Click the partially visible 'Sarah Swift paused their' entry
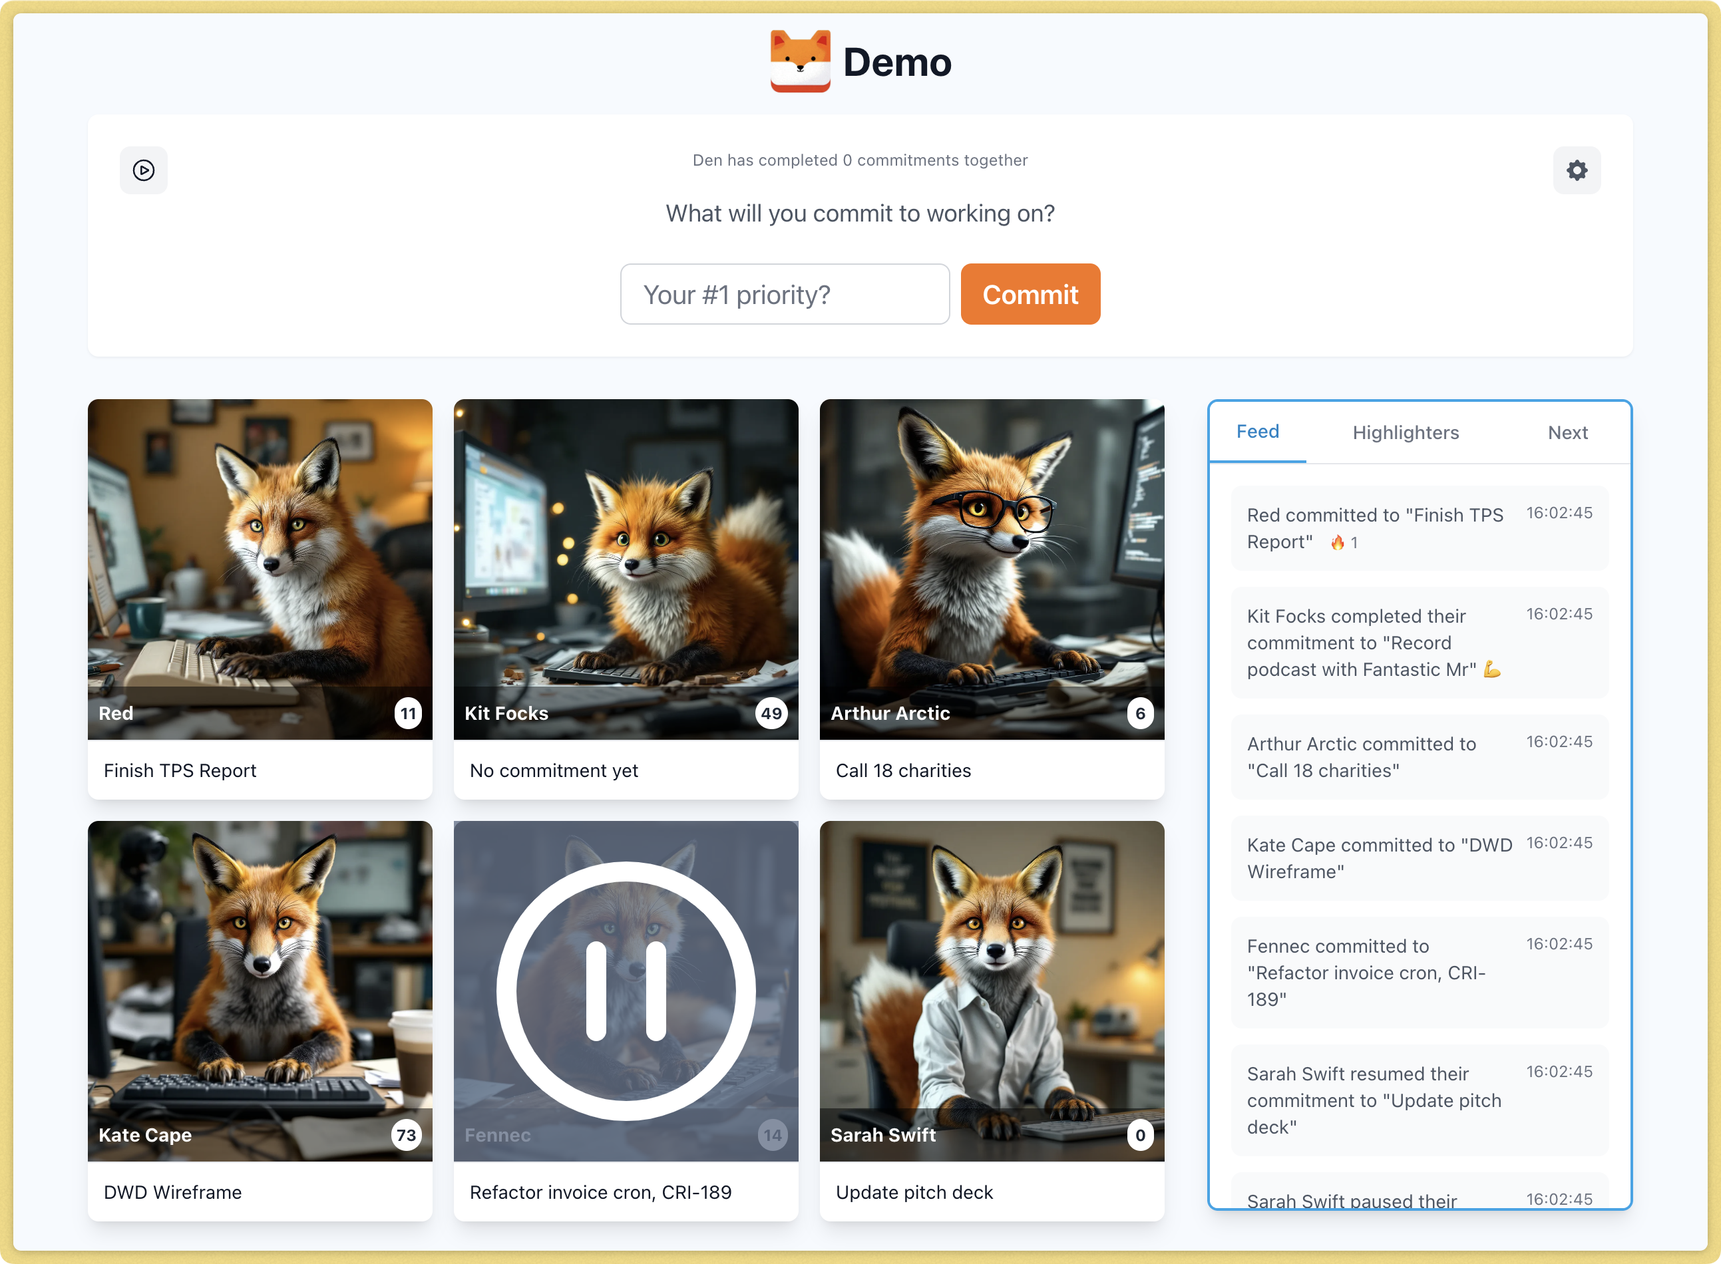 (1420, 1192)
